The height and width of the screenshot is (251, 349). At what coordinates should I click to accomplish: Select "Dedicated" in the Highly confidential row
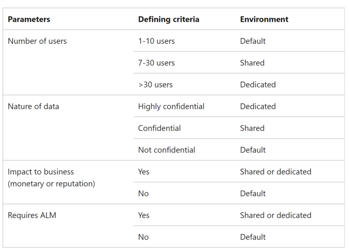(x=258, y=106)
